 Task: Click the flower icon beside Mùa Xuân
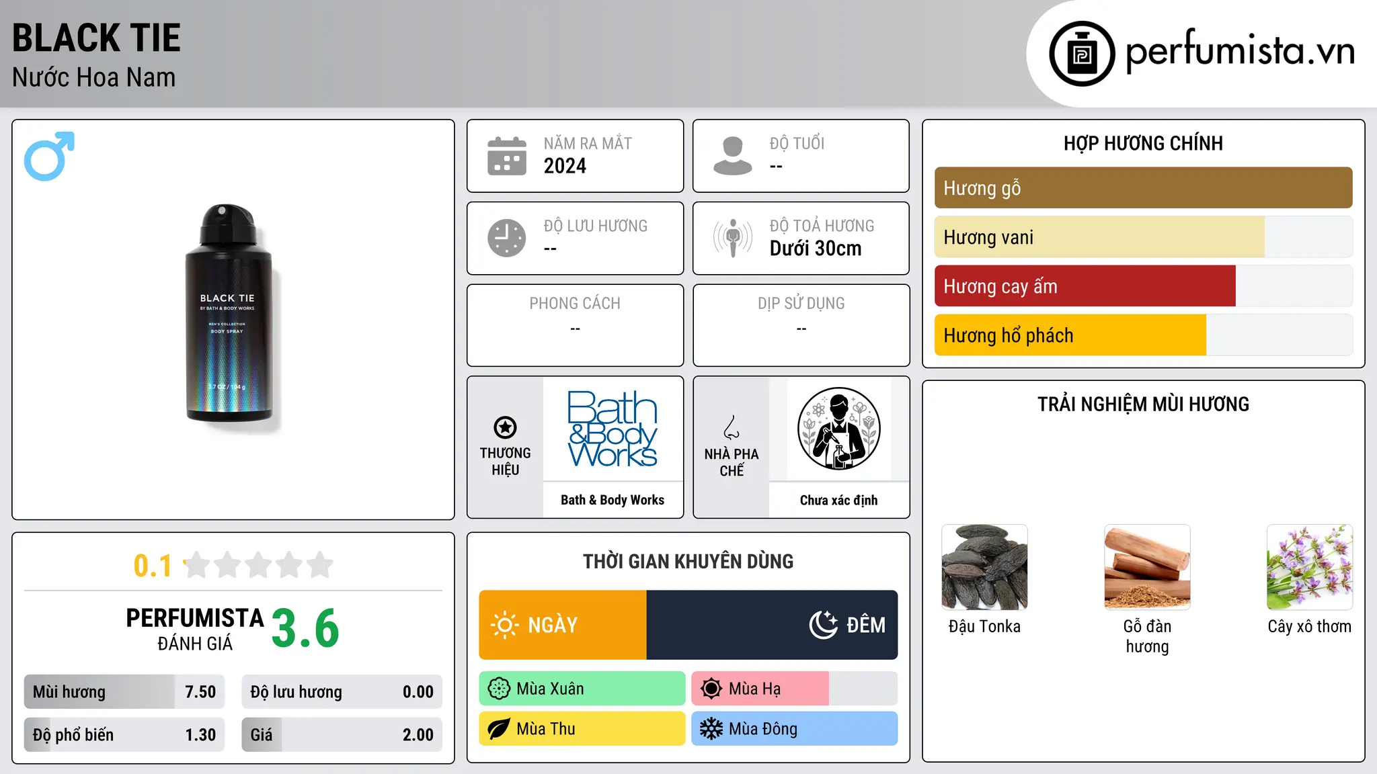(x=499, y=689)
